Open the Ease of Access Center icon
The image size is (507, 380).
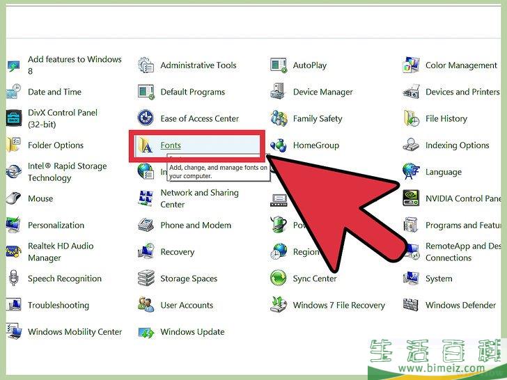tap(146, 118)
